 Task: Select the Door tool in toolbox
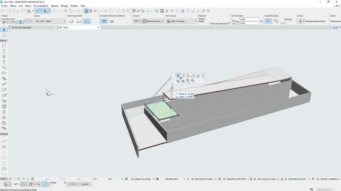click(x=4, y=51)
